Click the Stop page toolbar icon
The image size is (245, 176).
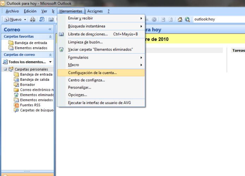coord(163,19)
